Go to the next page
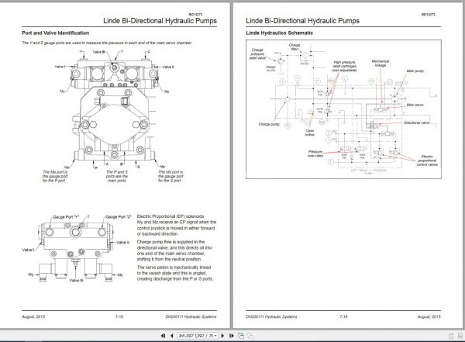Viewport: 465px width, 342px height. click(x=222, y=336)
